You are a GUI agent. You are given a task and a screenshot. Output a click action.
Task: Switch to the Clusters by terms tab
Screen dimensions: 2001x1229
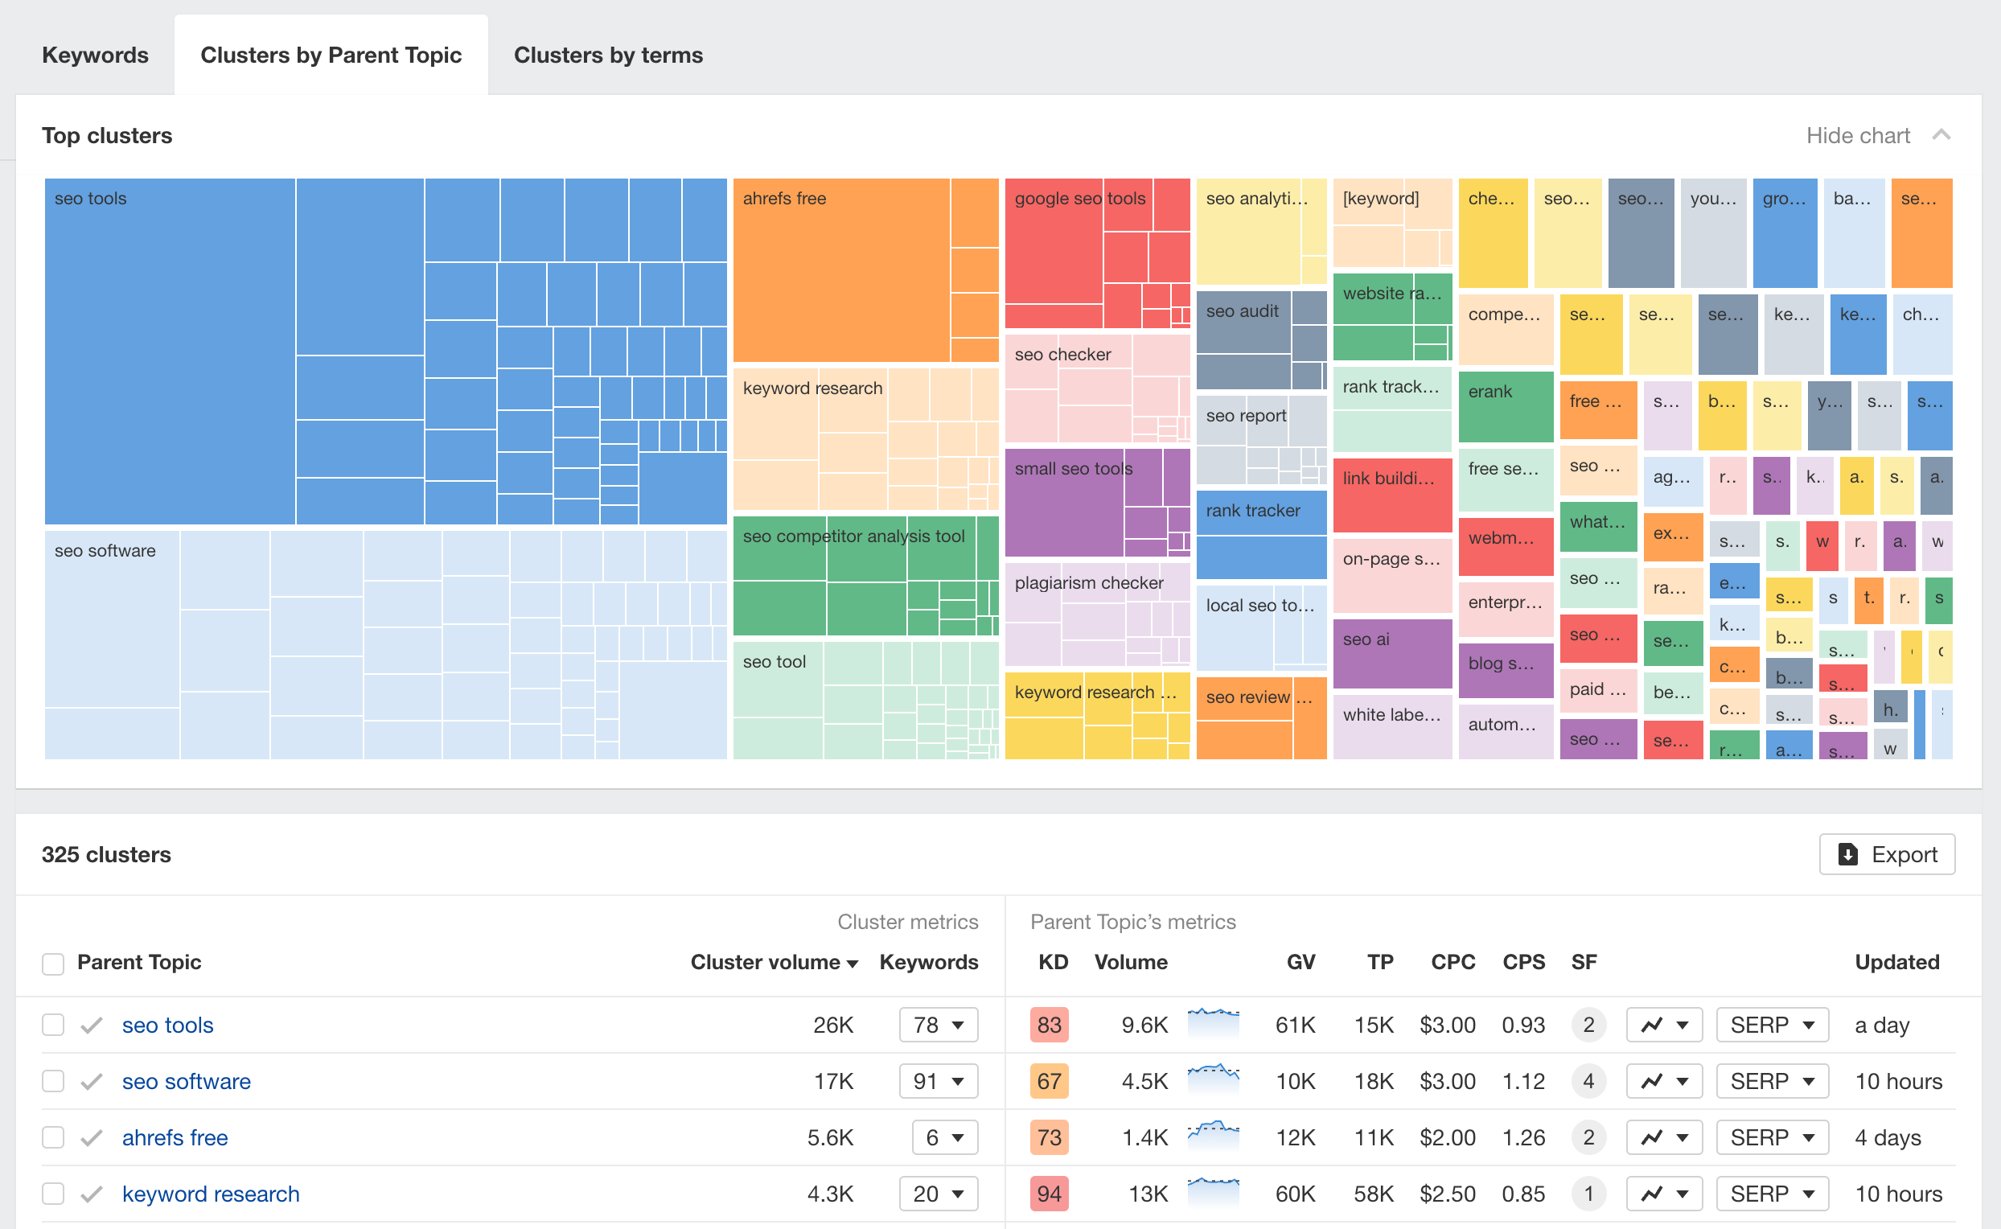(x=608, y=55)
